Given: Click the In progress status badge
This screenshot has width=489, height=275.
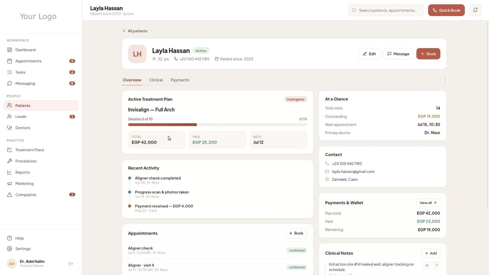Looking at the screenshot, I should pyautogui.click(x=296, y=99).
